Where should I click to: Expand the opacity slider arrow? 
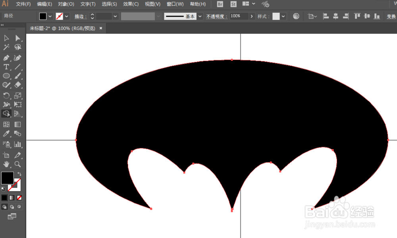251,16
